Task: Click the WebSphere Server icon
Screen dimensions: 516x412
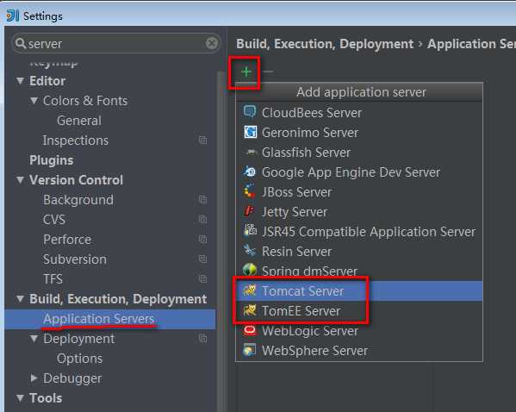Action: click(249, 350)
